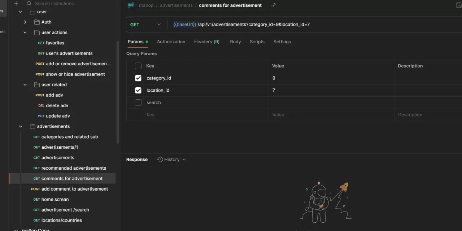Screen dimensions: 462x231
Task: Enable the search parameter checkbox
Action: click(138, 103)
